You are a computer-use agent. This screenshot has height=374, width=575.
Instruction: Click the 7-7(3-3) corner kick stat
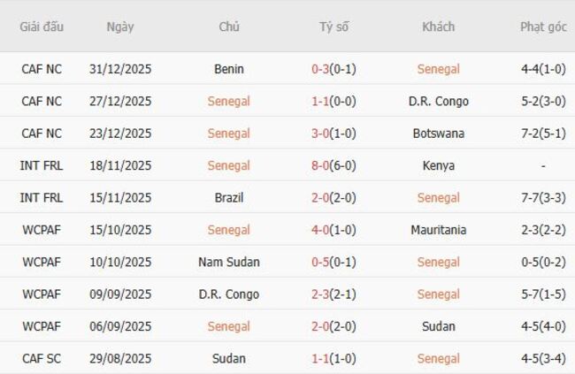click(543, 198)
